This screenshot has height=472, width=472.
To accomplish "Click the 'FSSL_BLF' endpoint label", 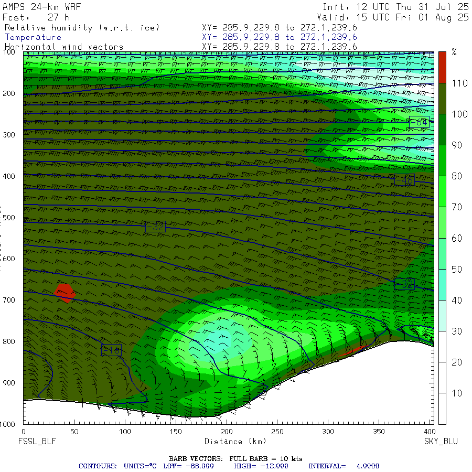I will [37, 441].
